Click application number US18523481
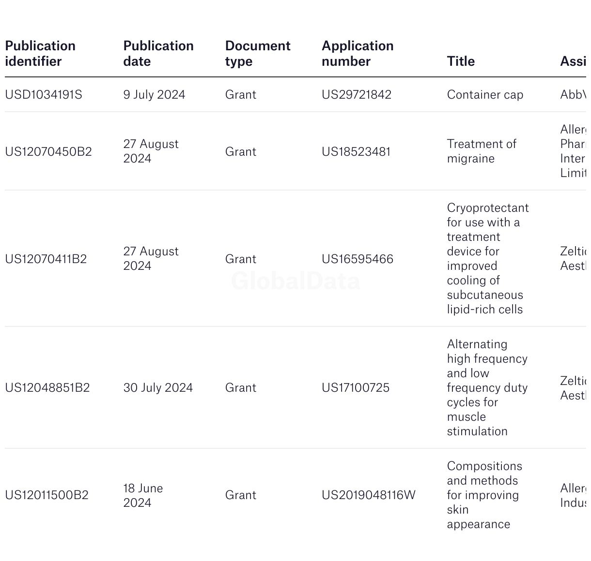The width and height of the screenshot is (591, 561). (x=356, y=152)
